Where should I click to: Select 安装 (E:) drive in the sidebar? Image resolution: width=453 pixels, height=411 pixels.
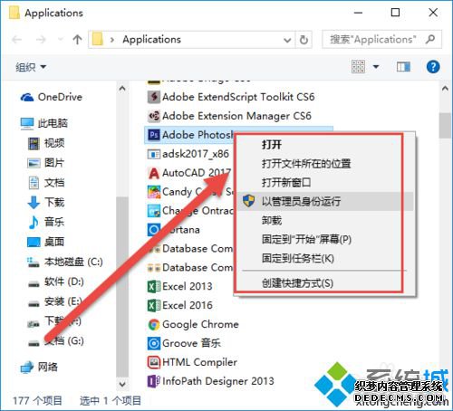coord(55,301)
